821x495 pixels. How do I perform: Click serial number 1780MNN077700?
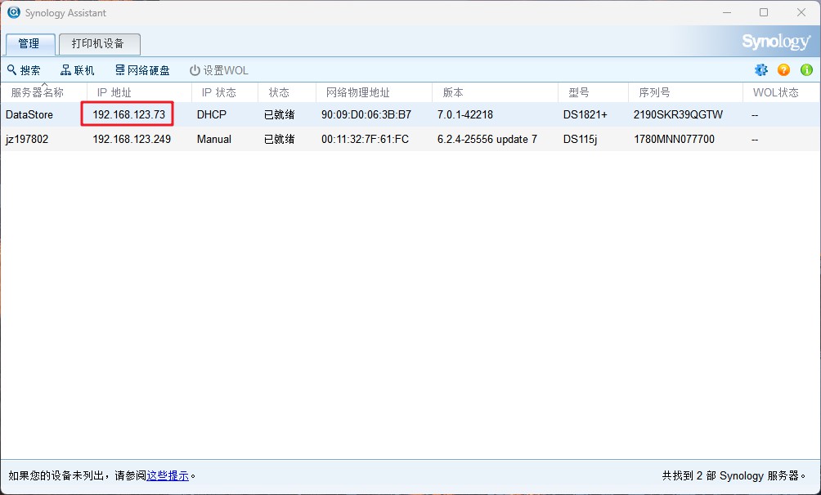click(674, 139)
